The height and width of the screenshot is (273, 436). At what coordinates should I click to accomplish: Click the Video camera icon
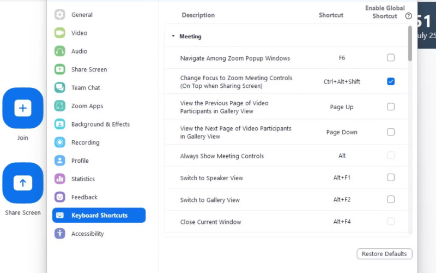(60, 33)
